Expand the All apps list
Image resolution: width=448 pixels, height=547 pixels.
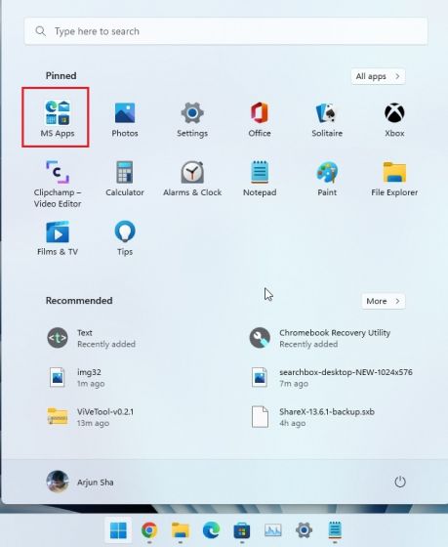click(x=378, y=76)
